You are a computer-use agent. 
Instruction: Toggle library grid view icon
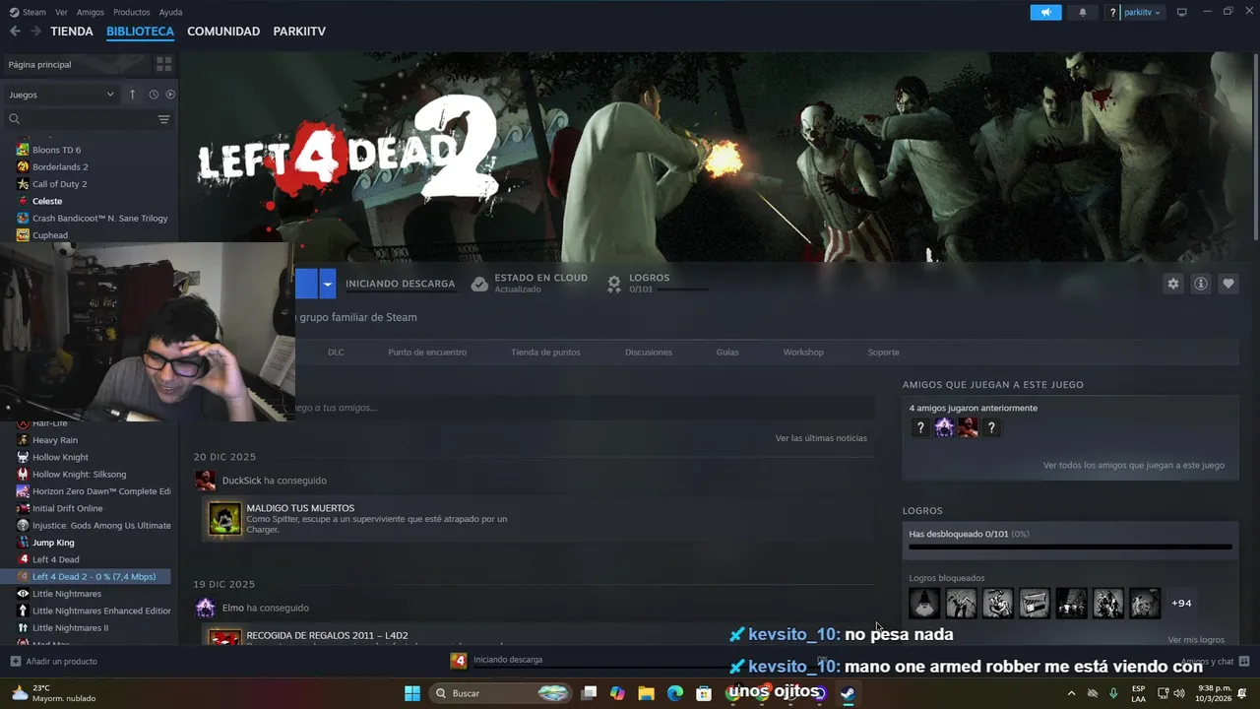coord(163,64)
